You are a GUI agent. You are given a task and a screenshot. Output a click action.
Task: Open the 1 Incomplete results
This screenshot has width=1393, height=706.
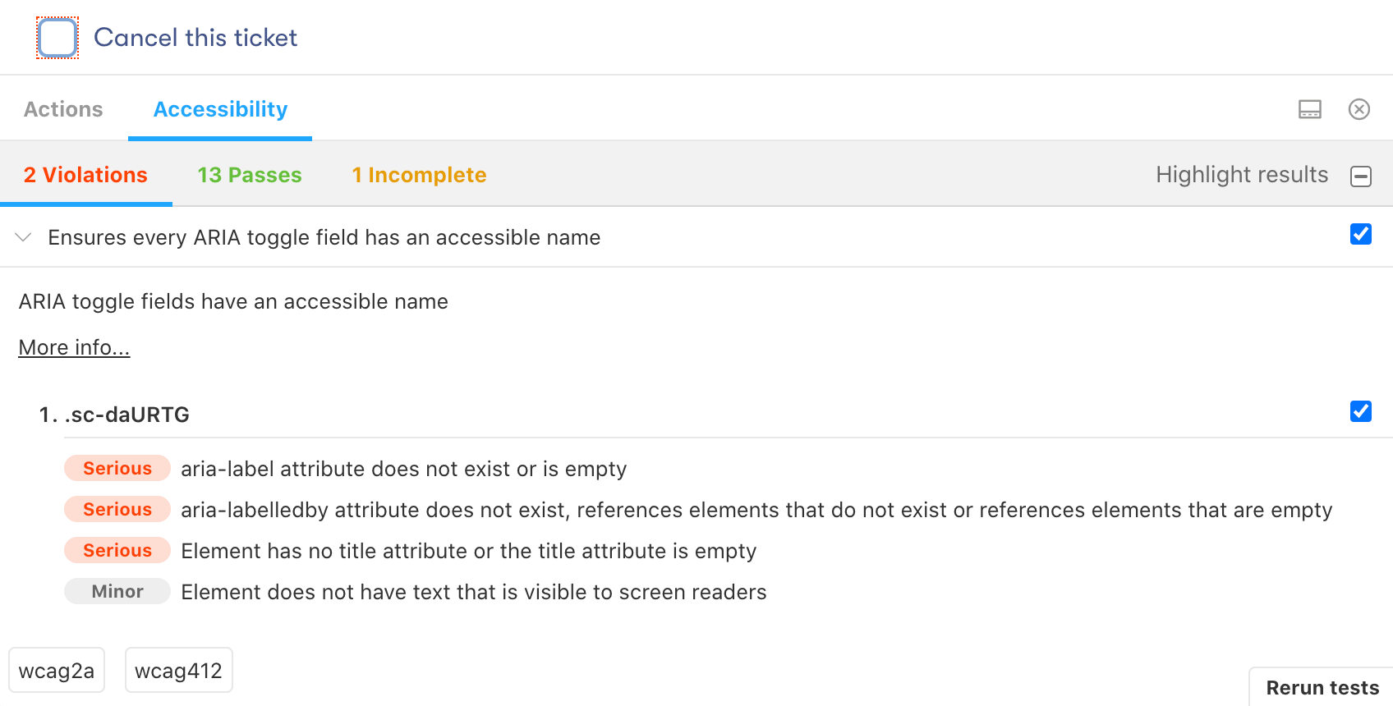pyautogui.click(x=419, y=174)
